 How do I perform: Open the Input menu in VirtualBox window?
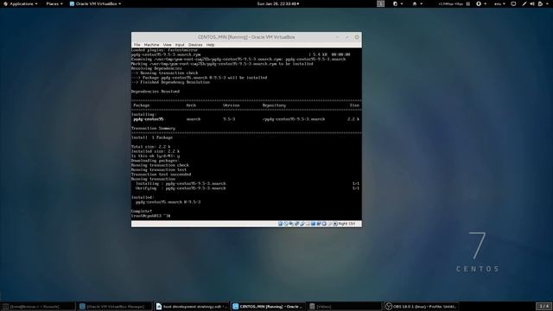(x=180, y=45)
